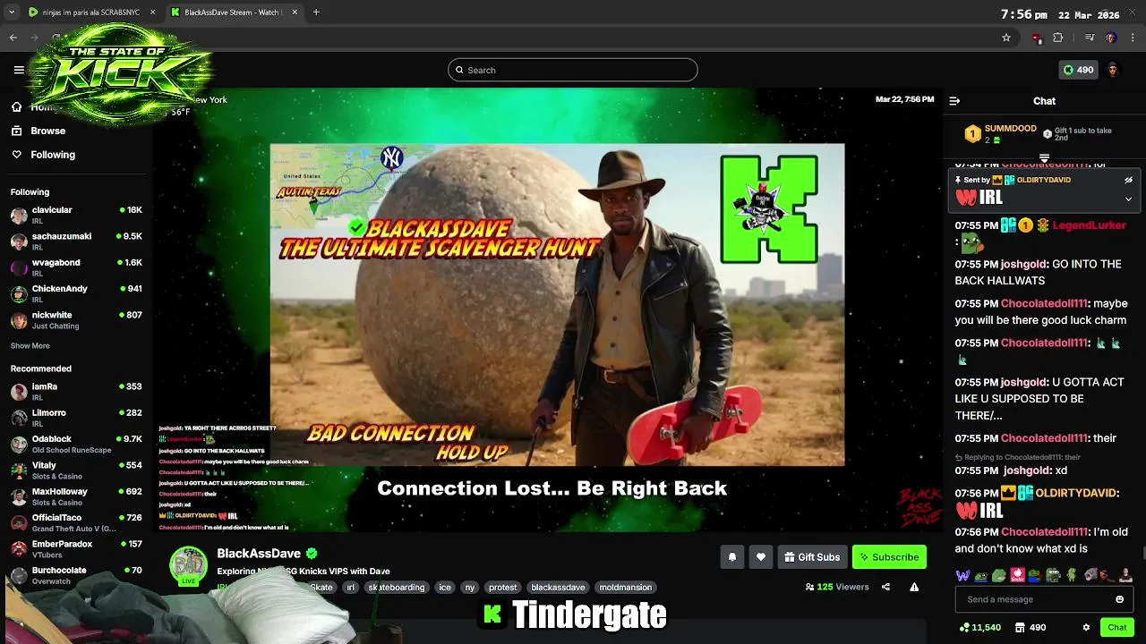Share the stream
The width and height of the screenshot is (1146, 644).
pos(885,587)
